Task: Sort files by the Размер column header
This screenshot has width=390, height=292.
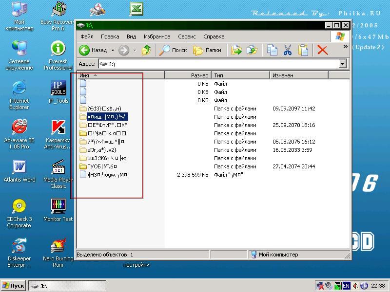Action: coord(188,75)
